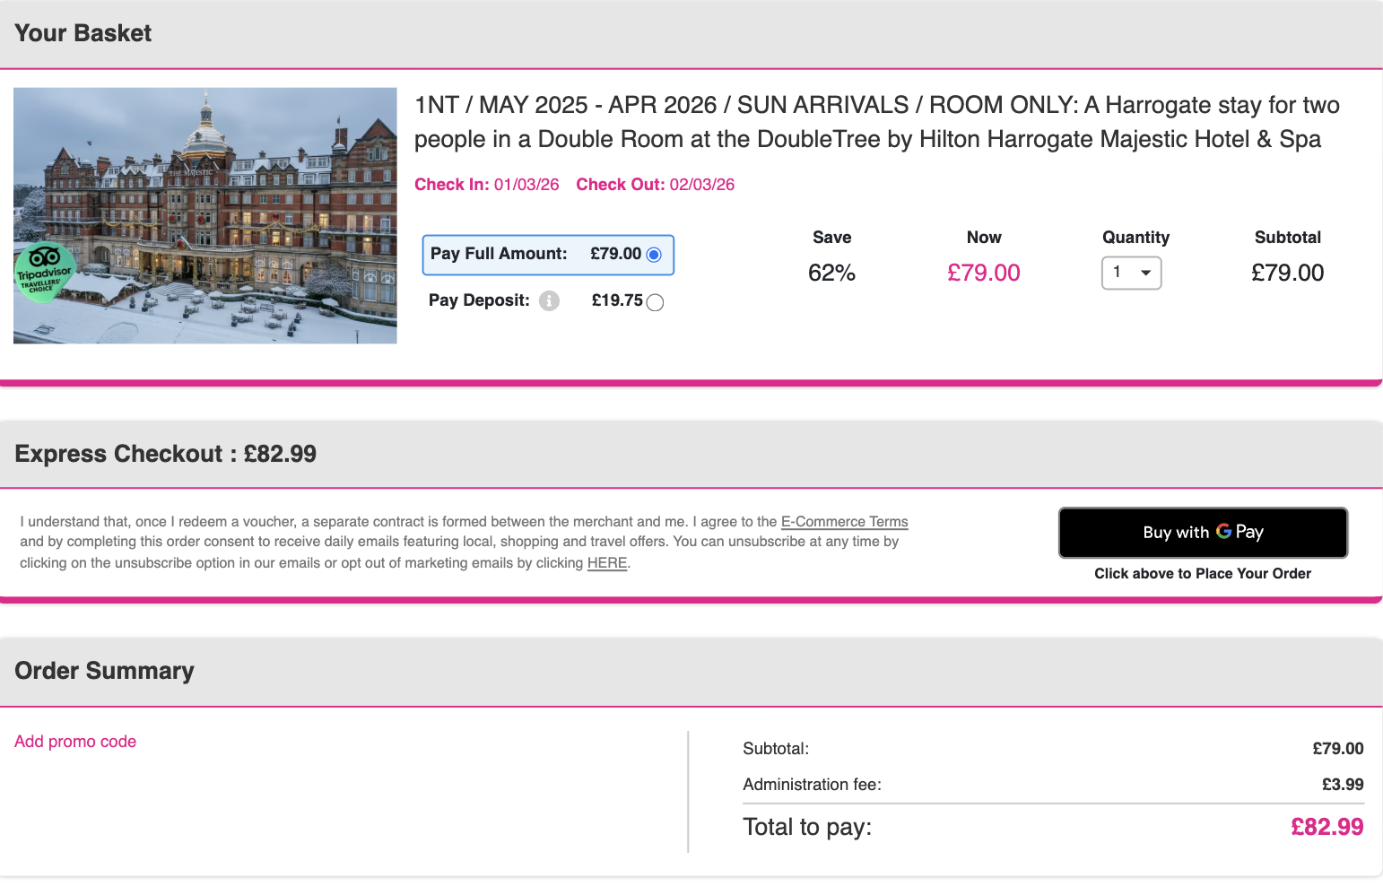Image resolution: width=1383 pixels, height=895 pixels.
Task: Click the Check Out date 02/03/26
Action: [701, 185]
